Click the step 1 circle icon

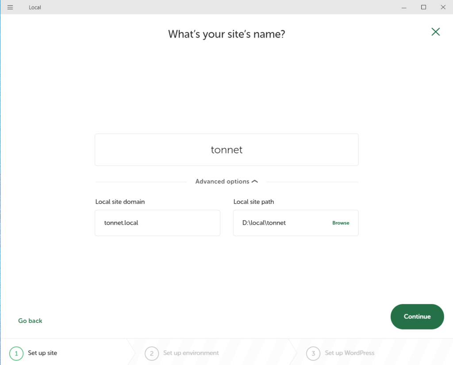[x=16, y=353]
